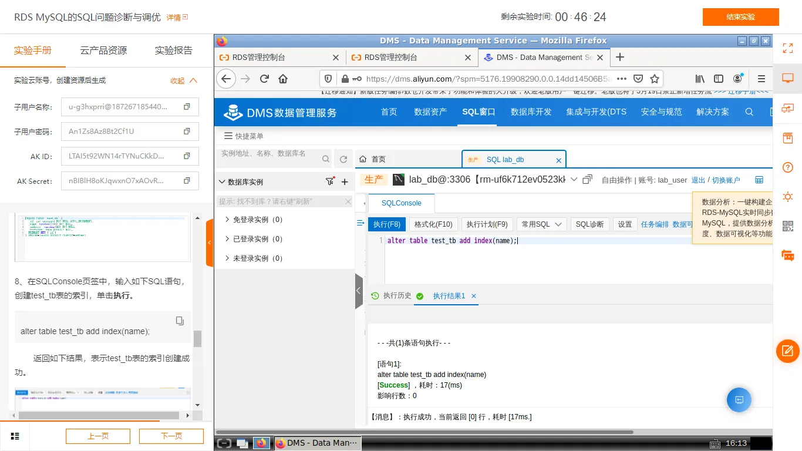
Task: Open the blue chat assistant bubble
Action: (739, 400)
